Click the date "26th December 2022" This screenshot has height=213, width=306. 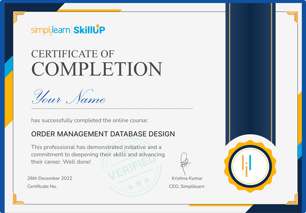[x=50, y=178]
